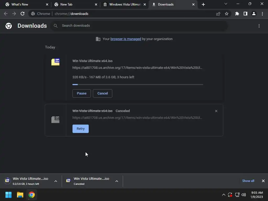Viewport: 268px width, 201px height.
Task: Pause the Win Vista Ultimate download
Action: [82, 93]
